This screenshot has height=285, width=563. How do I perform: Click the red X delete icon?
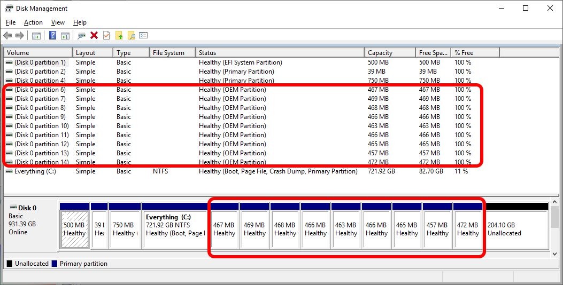coord(94,36)
